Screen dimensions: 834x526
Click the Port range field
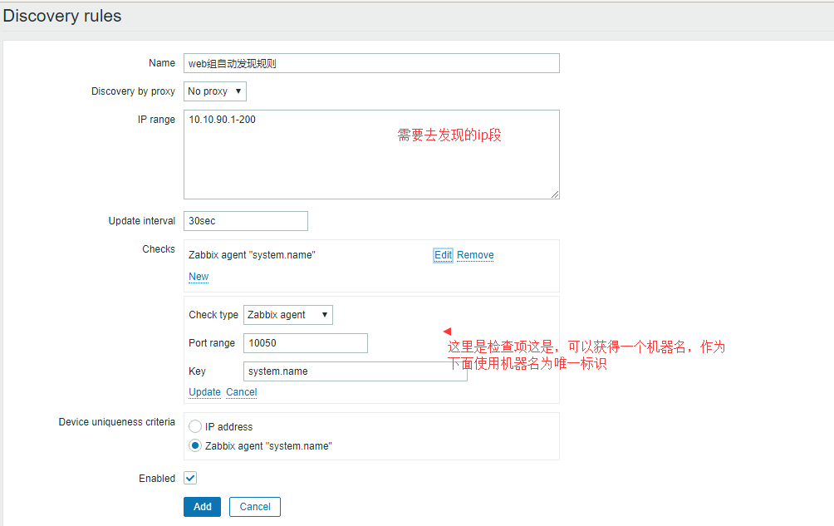point(305,343)
